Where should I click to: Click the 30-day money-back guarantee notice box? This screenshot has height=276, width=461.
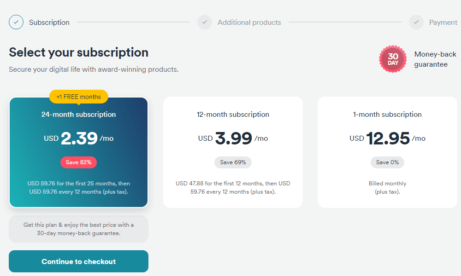(x=78, y=229)
